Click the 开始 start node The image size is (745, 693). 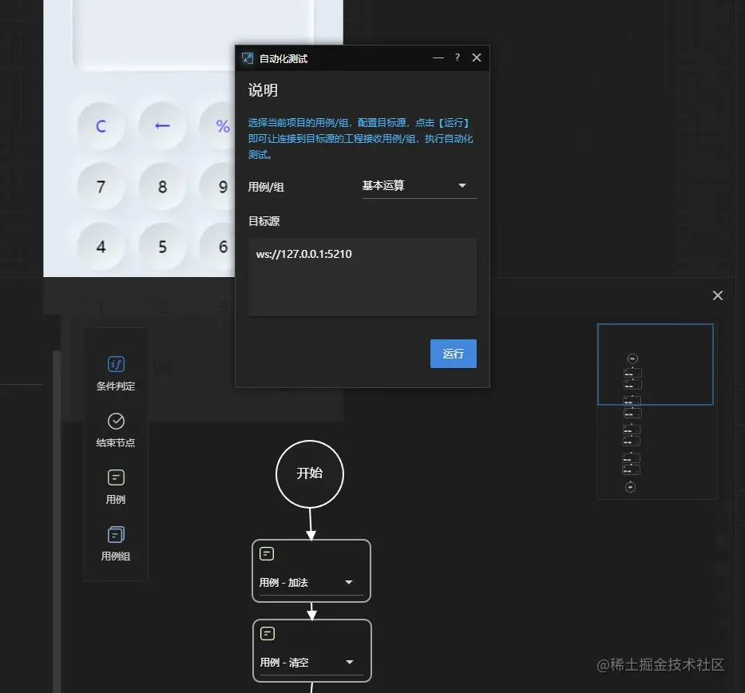(310, 474)
